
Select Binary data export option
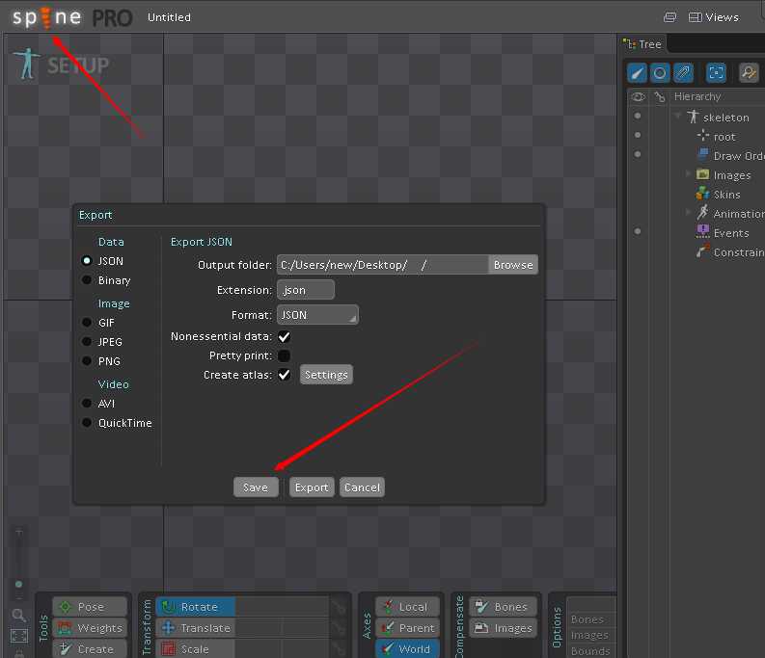[87, 280]
